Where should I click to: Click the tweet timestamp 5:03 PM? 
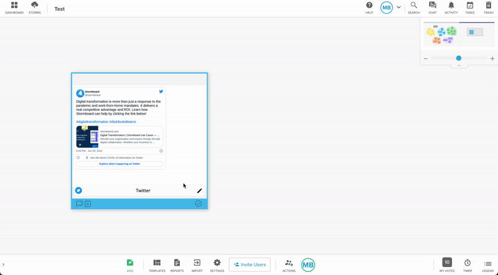point(89,151)
